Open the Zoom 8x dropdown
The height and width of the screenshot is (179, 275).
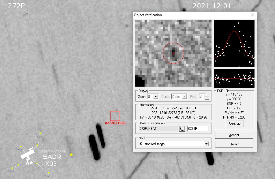(x=156, y=97)
